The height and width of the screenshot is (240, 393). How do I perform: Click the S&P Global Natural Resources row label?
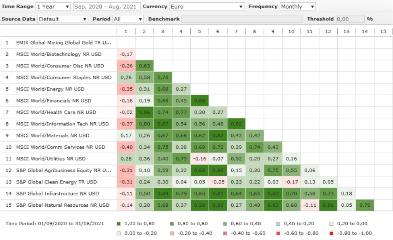point(63,205)
